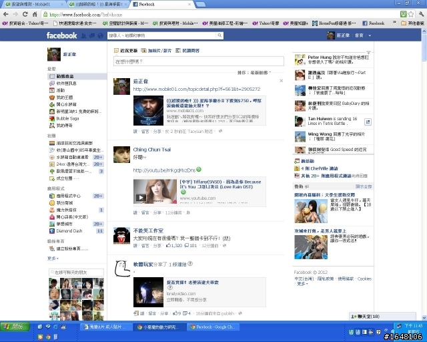Click the Windows Start button

(x=15, y=327)
